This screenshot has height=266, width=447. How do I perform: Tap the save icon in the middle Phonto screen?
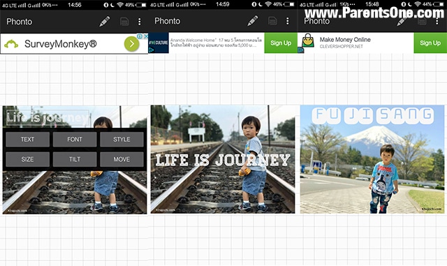pyautogui.click(x=272, y=21)
